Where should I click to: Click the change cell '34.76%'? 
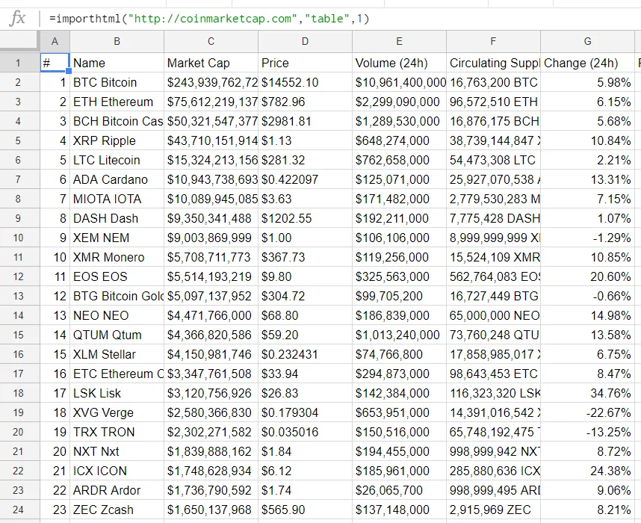pos(587,394)
